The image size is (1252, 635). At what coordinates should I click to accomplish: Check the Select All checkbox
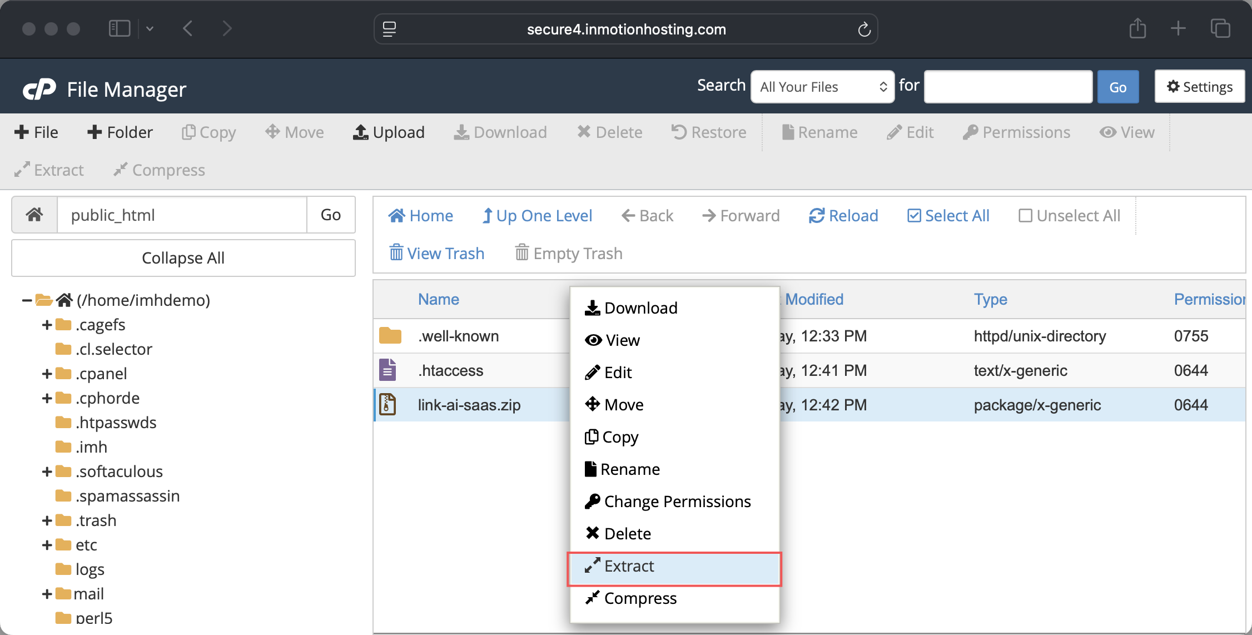(x=914, y=216)
